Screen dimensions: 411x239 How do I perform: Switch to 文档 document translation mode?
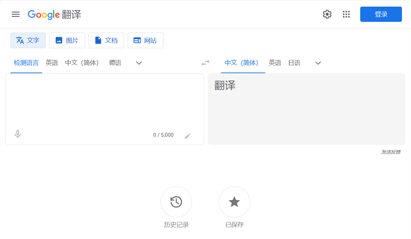(x=106, y=40)
